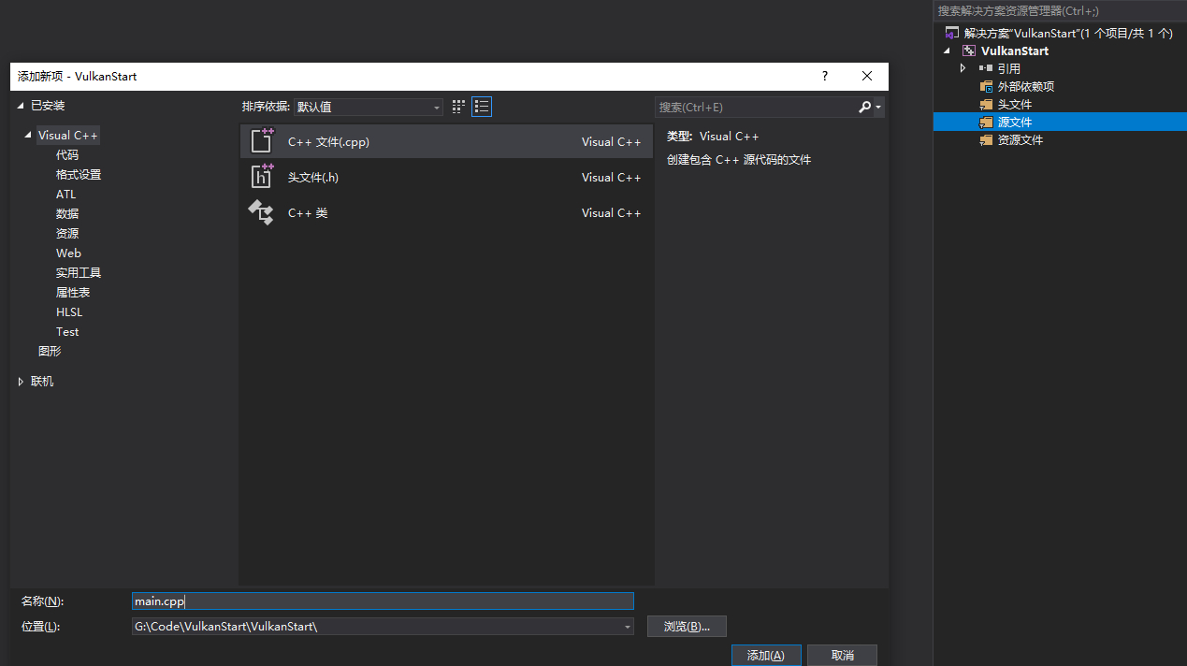This screenshot has width=1187, height=666.
Task: Click 源文件 label in Solution Explorer
Action: tap(1015, 123)
